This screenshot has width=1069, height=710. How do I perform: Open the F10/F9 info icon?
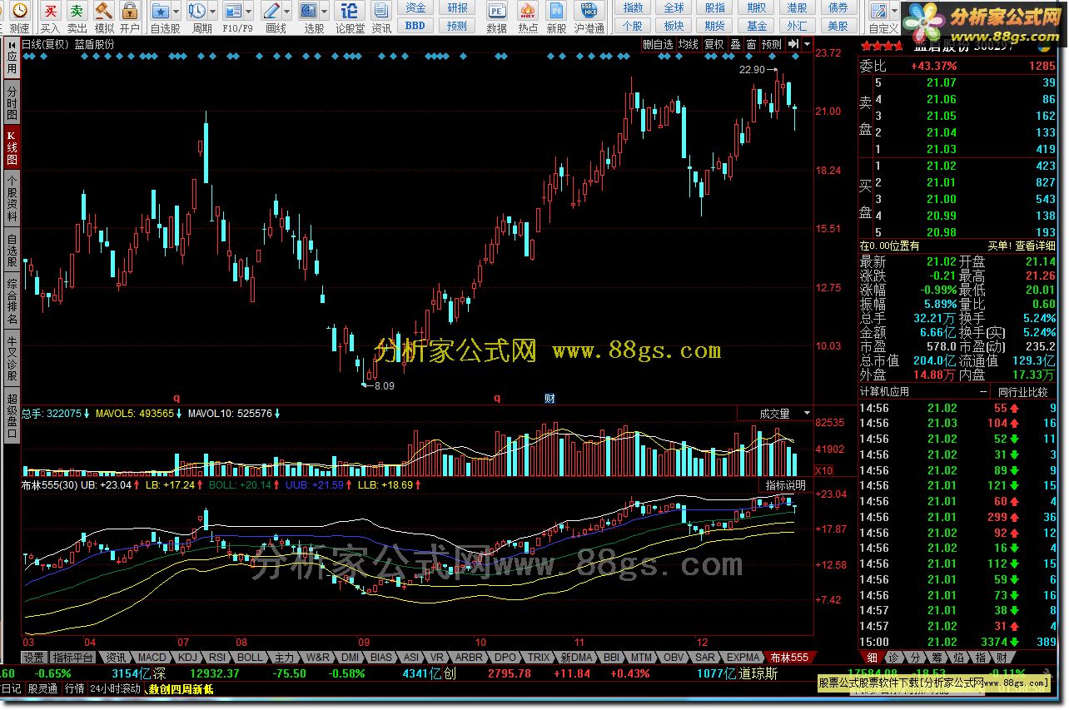[x=233, y=11]
